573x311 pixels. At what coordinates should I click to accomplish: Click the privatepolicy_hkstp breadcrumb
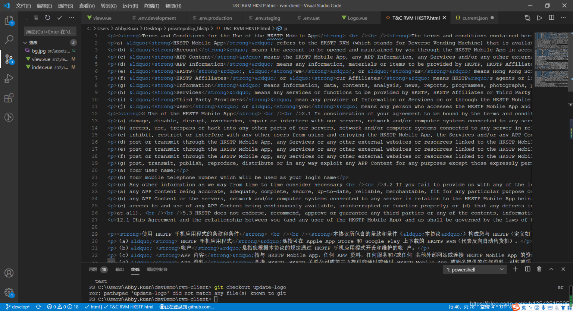[188, 28]
